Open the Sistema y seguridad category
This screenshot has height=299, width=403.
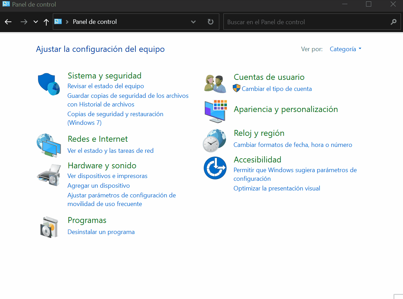[x=104, y=76]
